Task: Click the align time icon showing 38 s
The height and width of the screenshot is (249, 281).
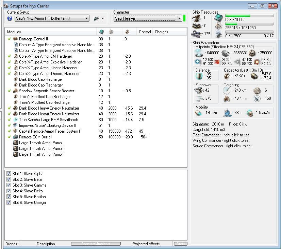Action: point(227,113)
